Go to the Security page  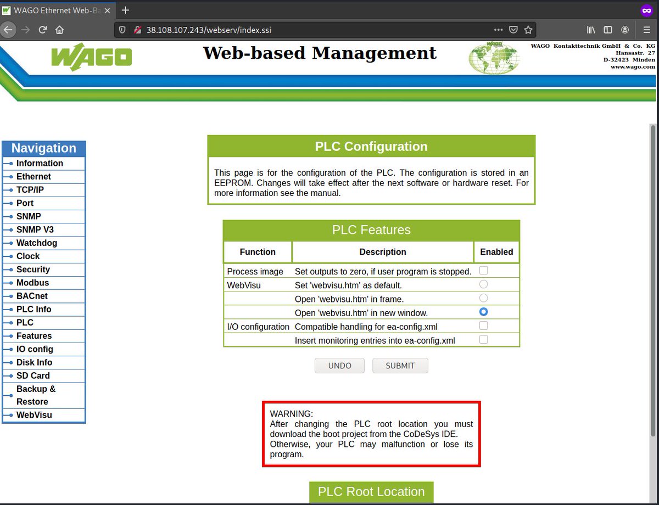33,269
